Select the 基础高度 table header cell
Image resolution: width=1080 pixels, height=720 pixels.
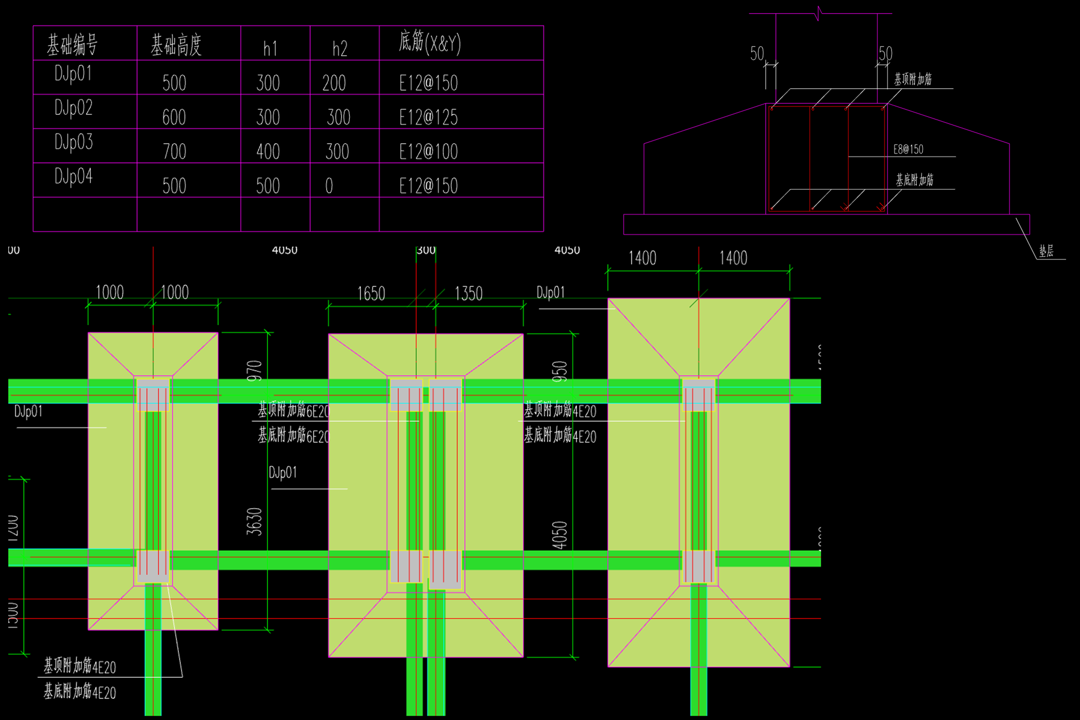[x=189, y=43]
